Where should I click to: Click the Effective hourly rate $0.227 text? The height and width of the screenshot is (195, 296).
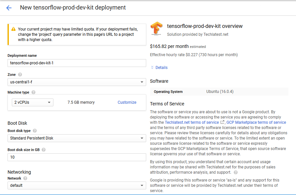(x=194, y=55)
